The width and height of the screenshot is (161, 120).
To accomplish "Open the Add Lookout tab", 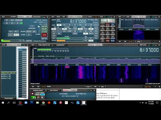I will [54, 90].
